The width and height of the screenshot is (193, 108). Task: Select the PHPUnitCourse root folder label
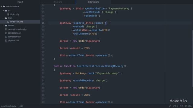point(12,6)
